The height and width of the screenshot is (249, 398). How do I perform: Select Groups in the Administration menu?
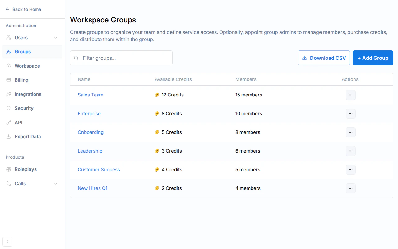pyautogui.click(x=22, y=52)
